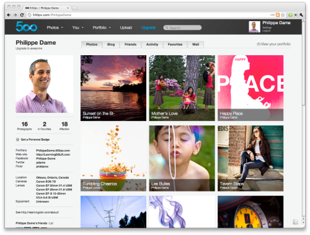Click the 18 Affection count
The width and height of the screenshot is (310, 235).
tap(64, 126)
